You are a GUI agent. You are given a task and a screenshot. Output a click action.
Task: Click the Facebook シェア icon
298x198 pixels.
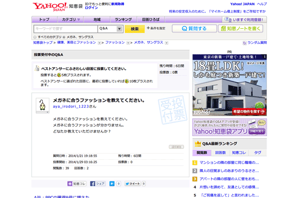click(x=93, y=183)
